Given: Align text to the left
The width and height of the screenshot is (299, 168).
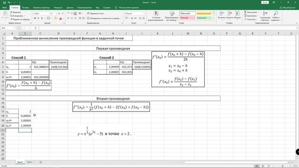Looking at the screenshot, I should point(68,18).
